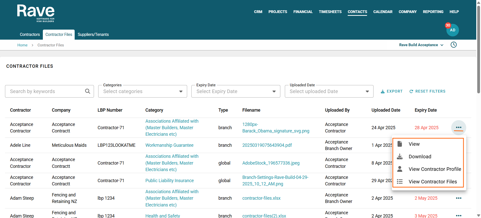Click the Search by keywords field
The width and height of the screenshot is (481, 218).
(45, 91)
